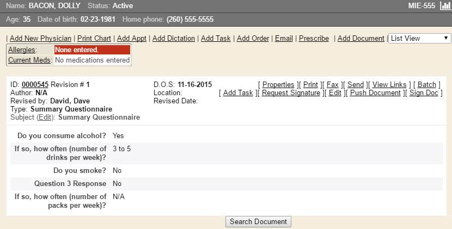
Task: Click Request Signature link
Action: pos(291,93)
